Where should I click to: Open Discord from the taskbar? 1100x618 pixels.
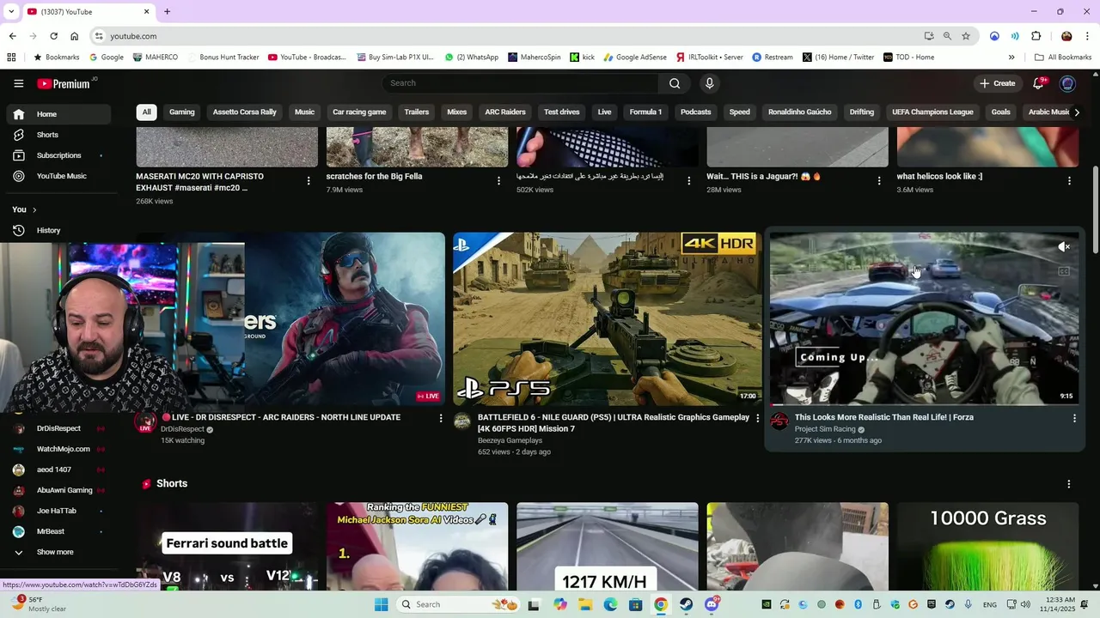[712, 604]
